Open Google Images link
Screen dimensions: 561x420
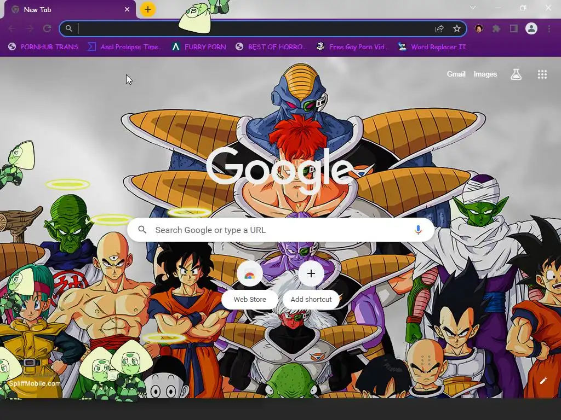click(485, 74)
